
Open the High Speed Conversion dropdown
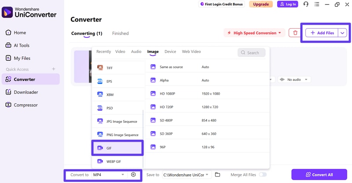(254, 33)
